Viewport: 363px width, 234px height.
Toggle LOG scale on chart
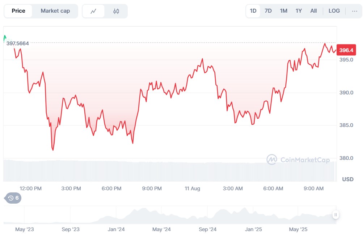click(334, 11)
